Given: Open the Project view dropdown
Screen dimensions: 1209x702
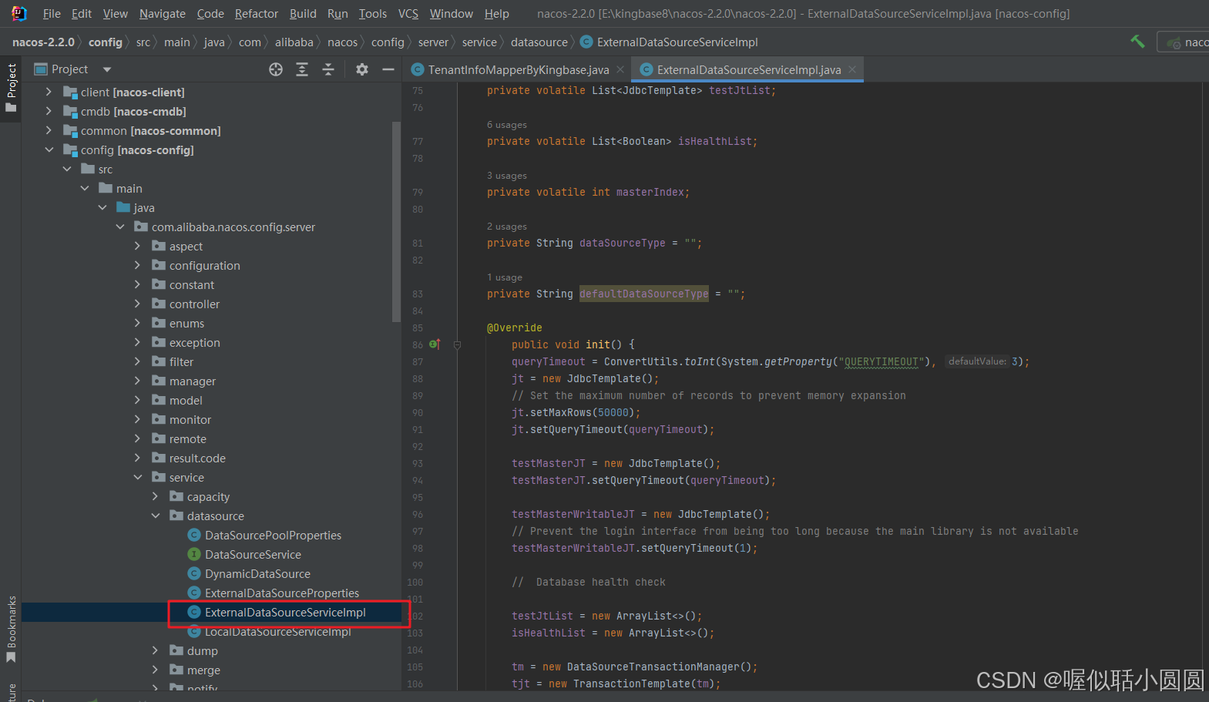Looking at the screenshot, I should [x=107, y=69].
